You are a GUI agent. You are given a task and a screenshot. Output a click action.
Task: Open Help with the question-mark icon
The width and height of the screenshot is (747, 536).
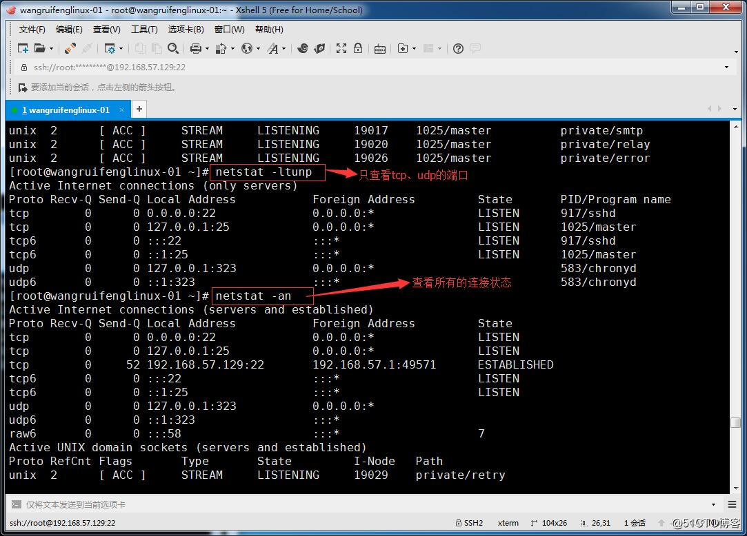click(458, 48)
